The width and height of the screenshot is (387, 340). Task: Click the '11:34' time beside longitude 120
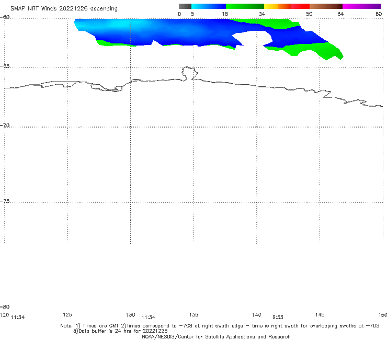(x=18, y=318)
